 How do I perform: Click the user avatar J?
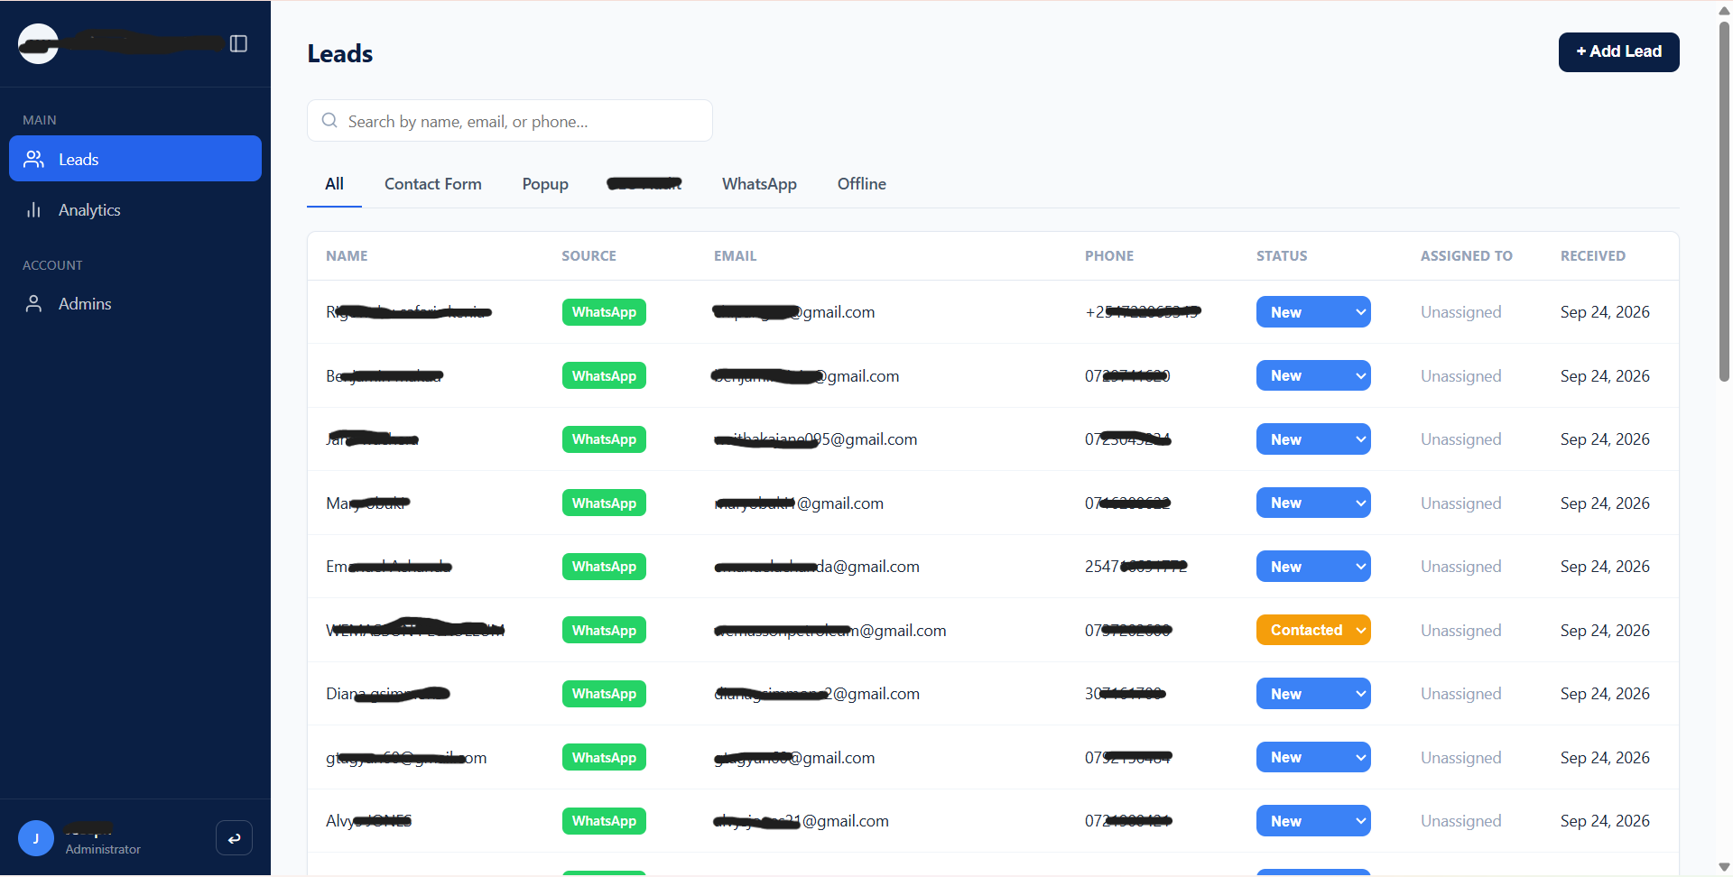point(36,838)
